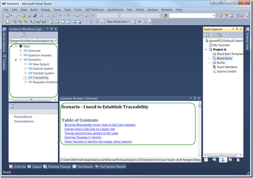Toggle checkbox next to Start node
The height and width of the screenshot is (178, 253).
[x=16, y=46]
